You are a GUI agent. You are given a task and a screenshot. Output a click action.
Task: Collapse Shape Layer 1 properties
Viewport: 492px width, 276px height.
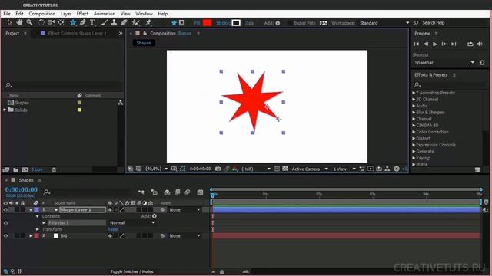(31, 209)
